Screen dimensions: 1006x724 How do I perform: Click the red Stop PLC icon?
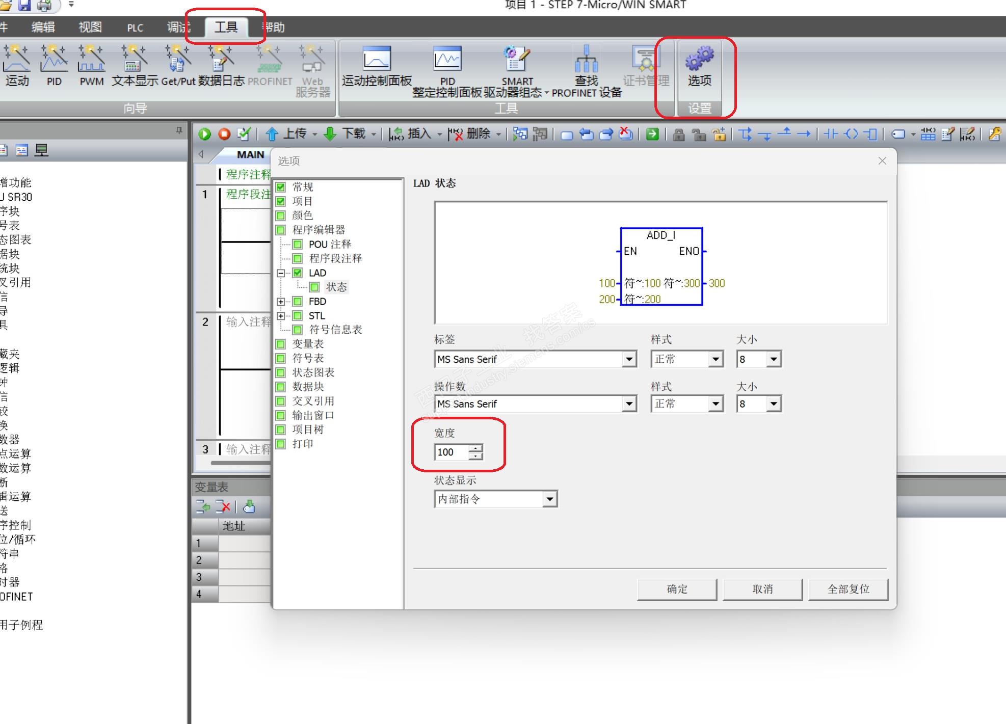point(224,134)
